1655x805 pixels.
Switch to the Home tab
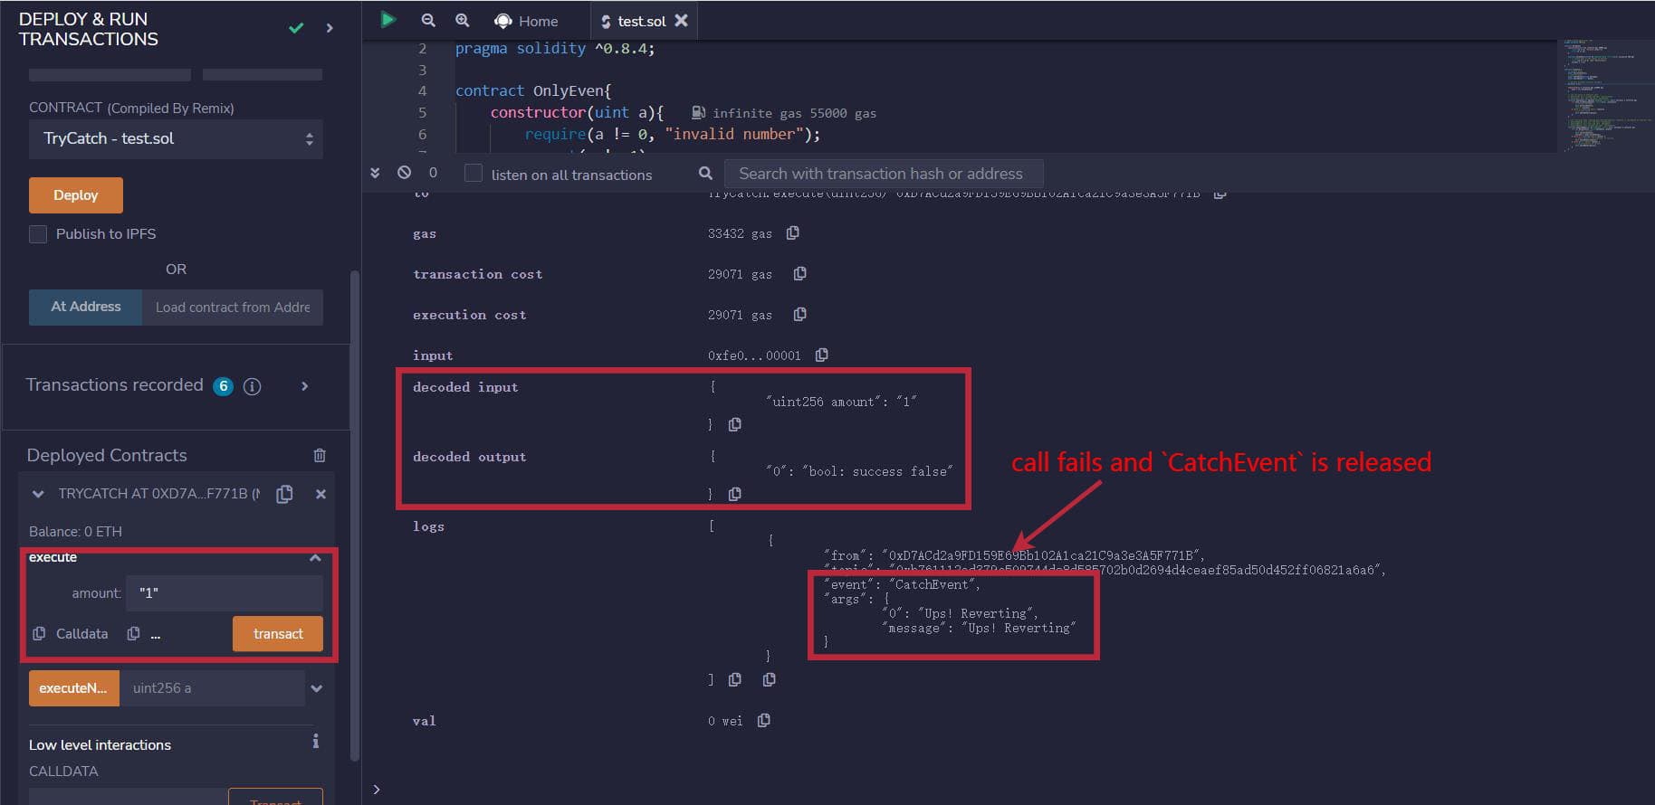(x=526, y=21)
